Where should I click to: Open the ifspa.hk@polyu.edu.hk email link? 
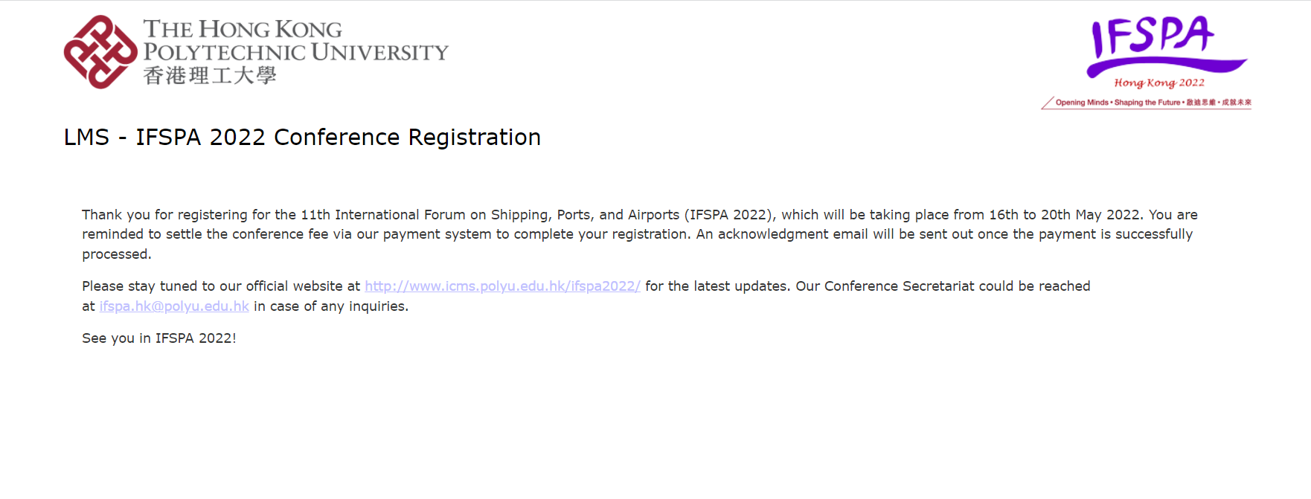coord(174,306)
